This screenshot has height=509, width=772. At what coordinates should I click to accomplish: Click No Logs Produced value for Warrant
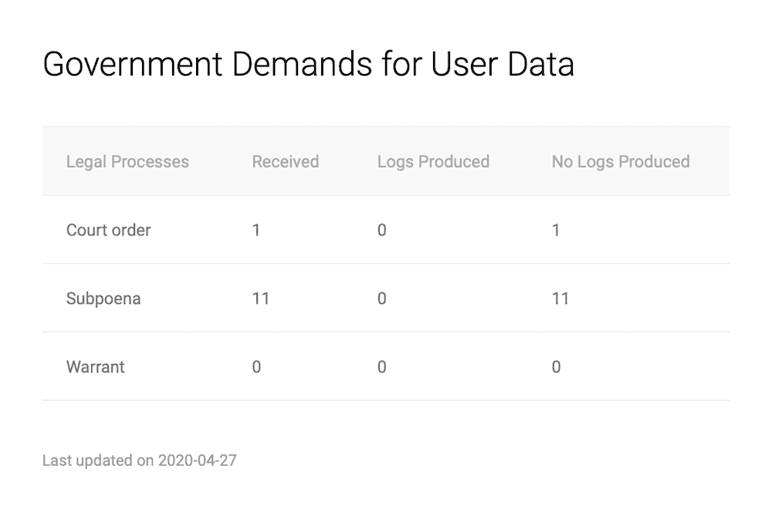pyautogui.click(x=556, y=367)
